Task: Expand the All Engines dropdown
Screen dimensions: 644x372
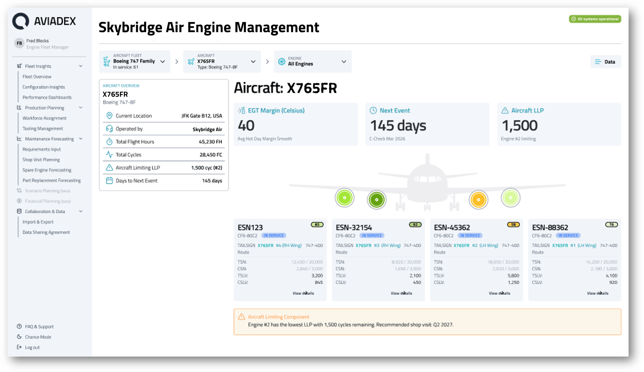Action: (x=344, y=62)
